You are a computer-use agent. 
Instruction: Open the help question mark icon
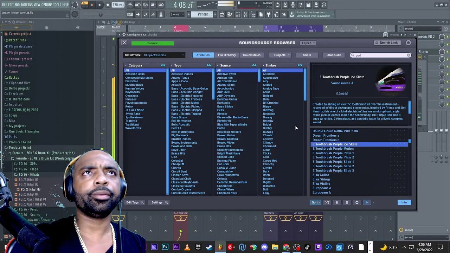click(301, 5)
